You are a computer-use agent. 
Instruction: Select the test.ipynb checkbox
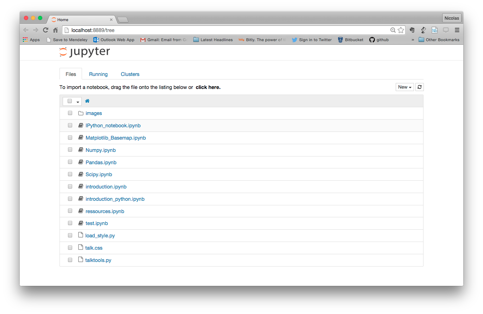point(70,223)
